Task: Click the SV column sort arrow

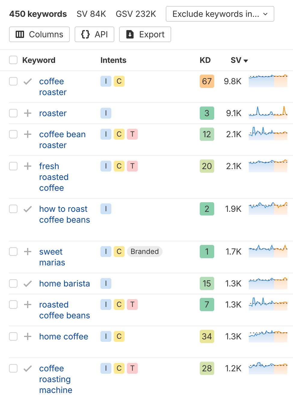Action: pyautogui.click(x=246, y=60)
